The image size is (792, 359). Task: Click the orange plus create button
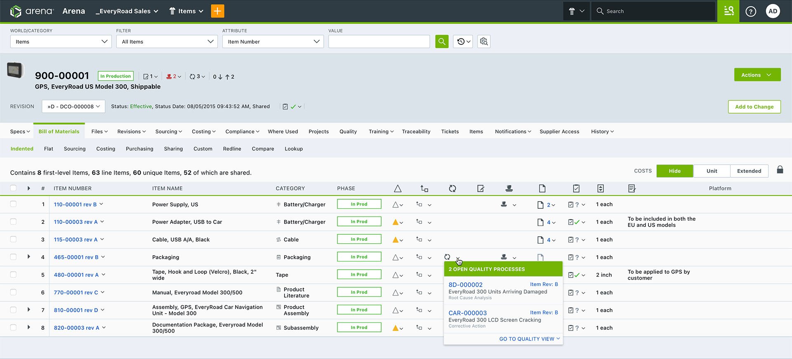(217, 11)
